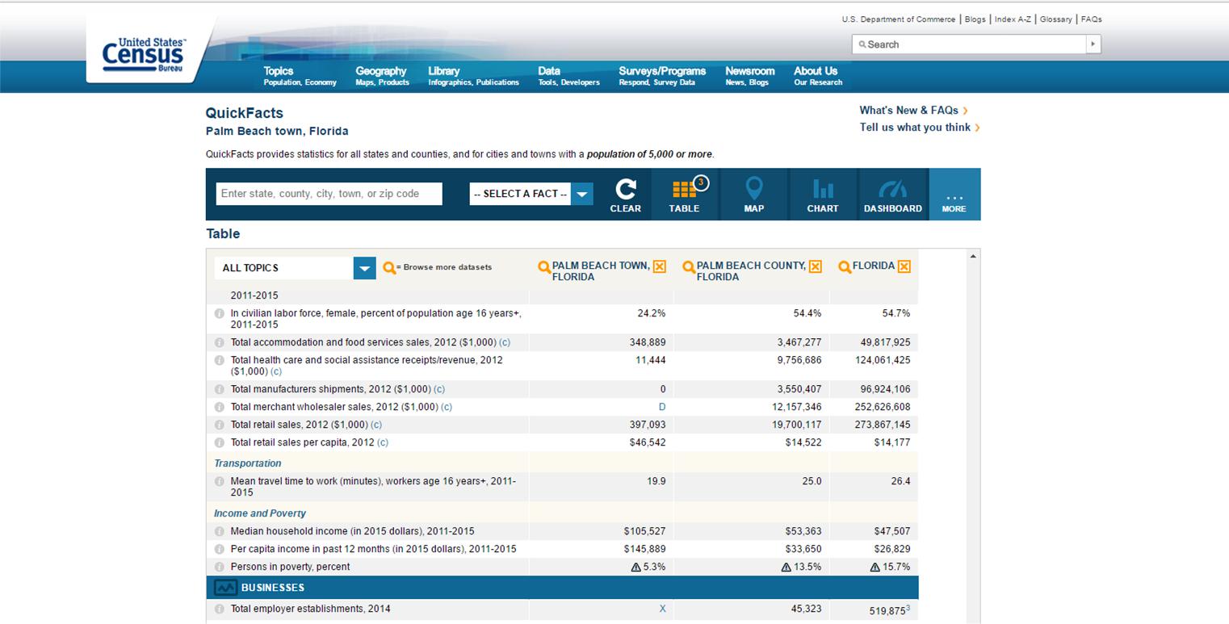1229x624 pixels.
Task: Click the table scrollbar up arrow
Action: (x=972, y=257)
